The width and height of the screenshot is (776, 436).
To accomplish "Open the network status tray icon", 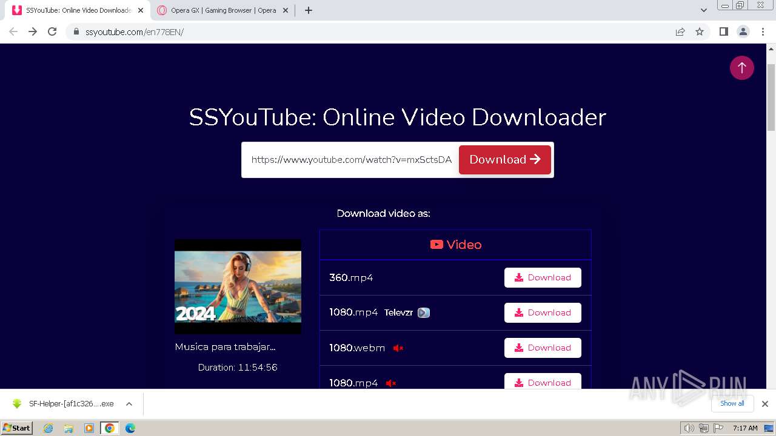I will pyautogui.click(x=703, y=428).
